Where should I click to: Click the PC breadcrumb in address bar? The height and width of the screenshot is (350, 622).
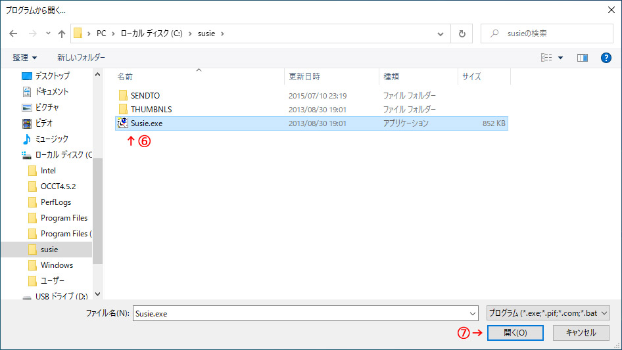[x=101, y=33]
